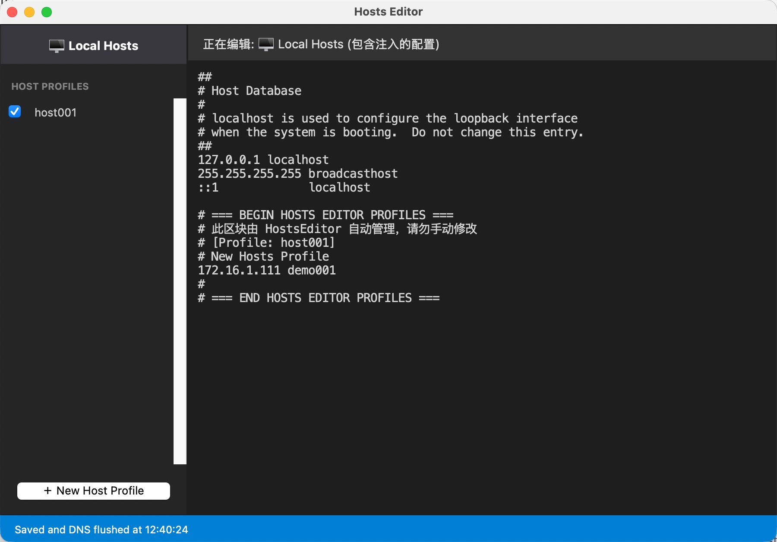This screenshot has height=542, width=777.
Task: Click the Local Hosts monitor icon in sidebar
Action: click(57, 46)
